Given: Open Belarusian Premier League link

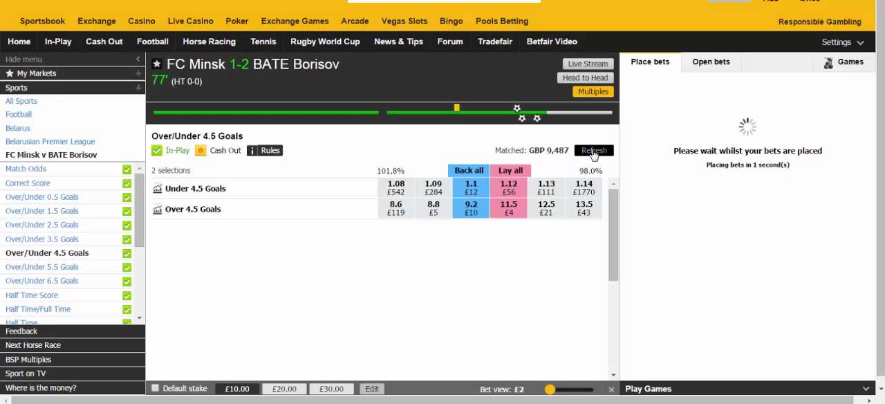Looking at the screenshot, I should click(50, 142).
